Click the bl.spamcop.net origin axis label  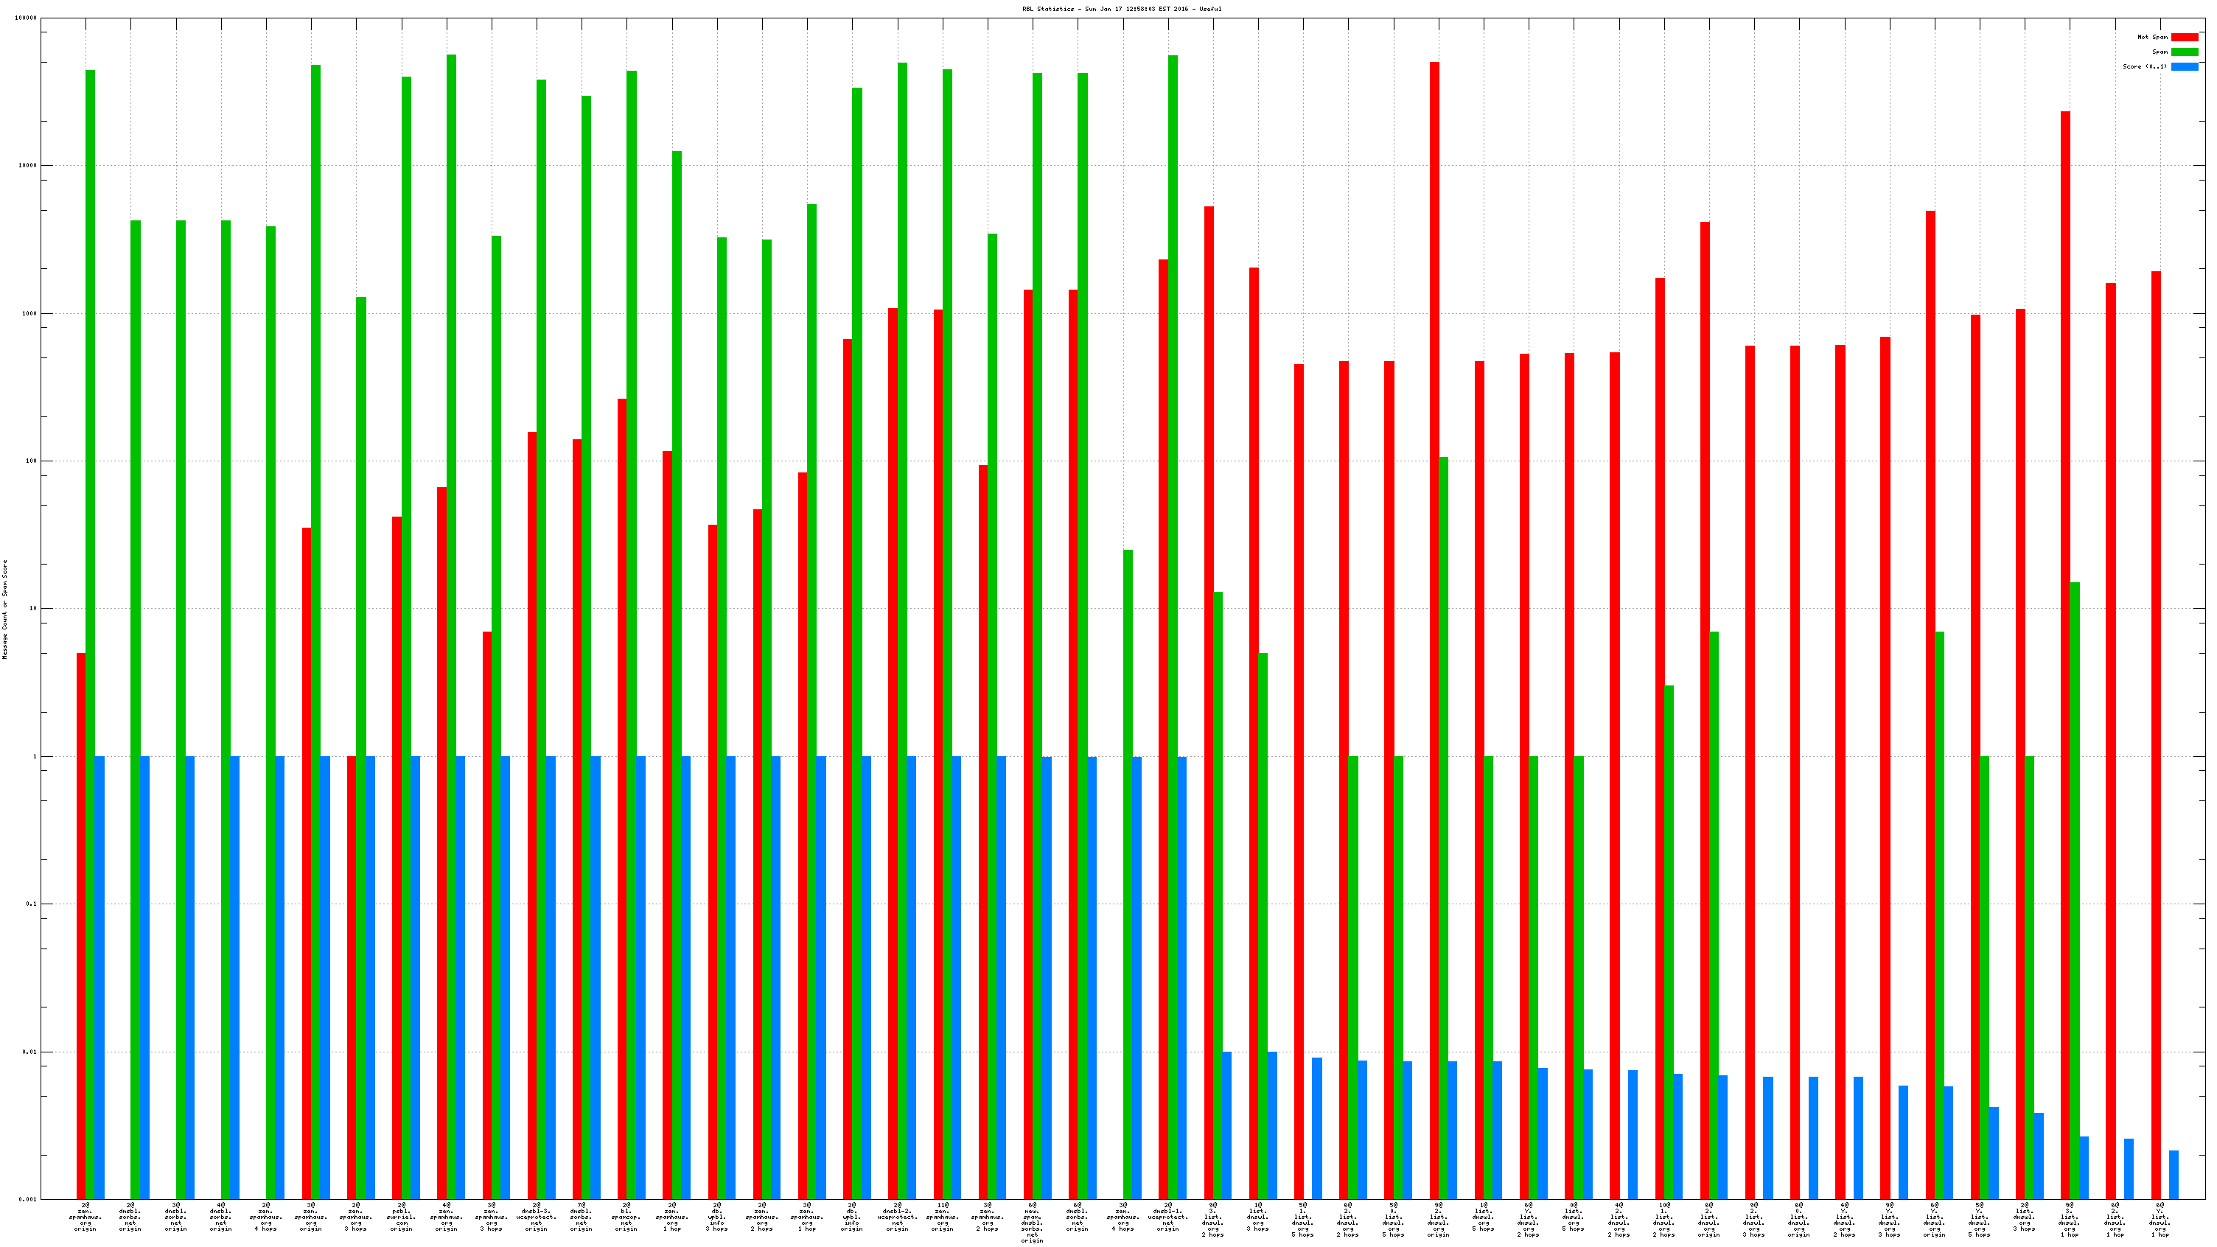click(x=626, y=1217)
